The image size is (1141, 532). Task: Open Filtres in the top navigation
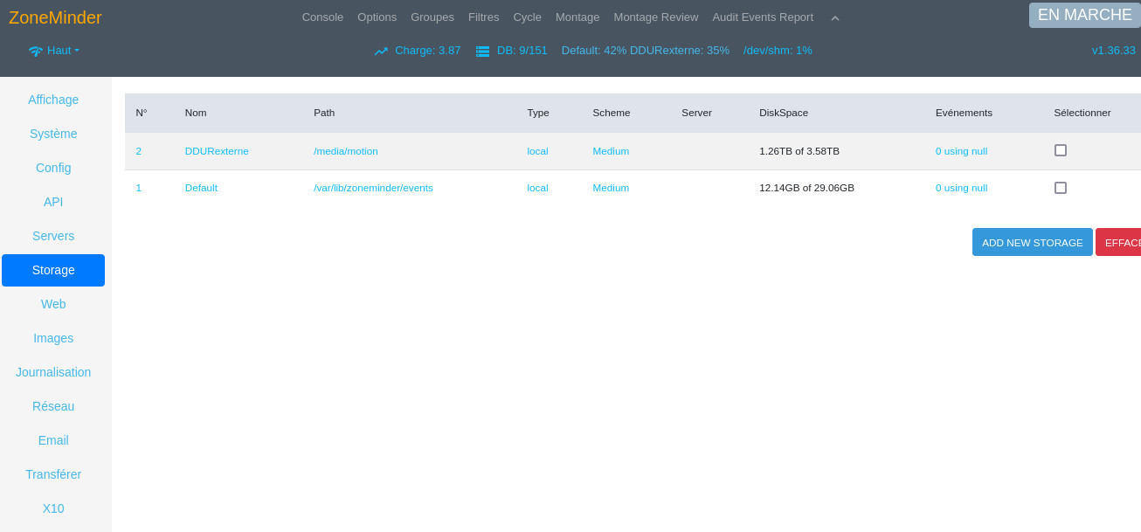click(483, 17)
